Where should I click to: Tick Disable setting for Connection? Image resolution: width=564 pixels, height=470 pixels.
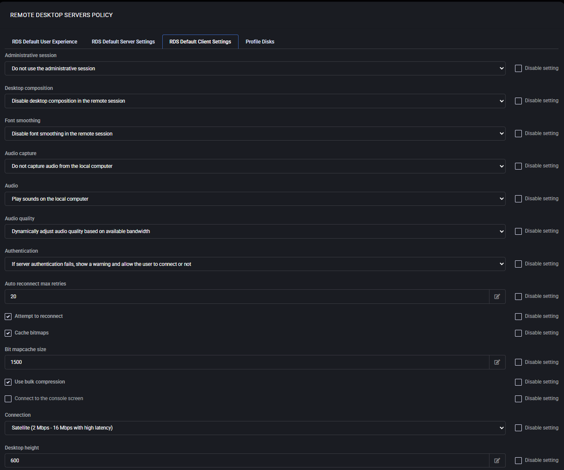pyautogui.click(x=518, y=428)
